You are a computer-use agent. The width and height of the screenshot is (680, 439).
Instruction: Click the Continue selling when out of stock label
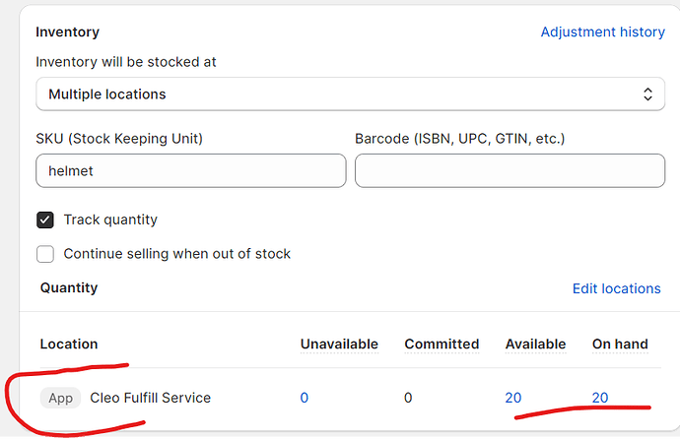click(x=177, y=254)
